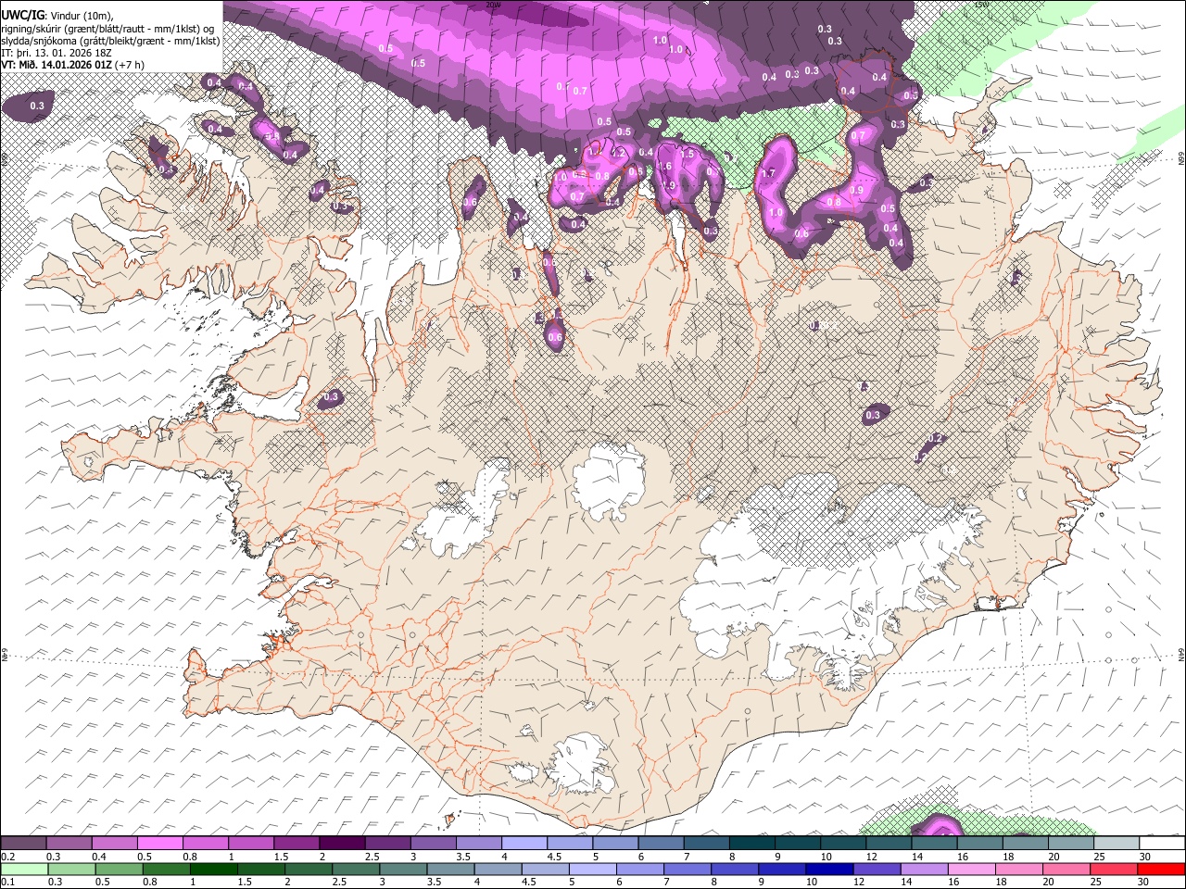Click the 'rigning/skúrir (grænt/blátt/rautt' legend line
Screen dimensions: 1186x889
coord(108,28)
